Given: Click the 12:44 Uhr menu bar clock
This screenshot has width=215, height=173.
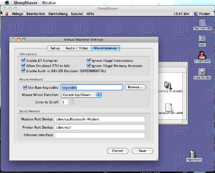Looking at the screenshot, I should pyautogui.click(x=181, y=14).
